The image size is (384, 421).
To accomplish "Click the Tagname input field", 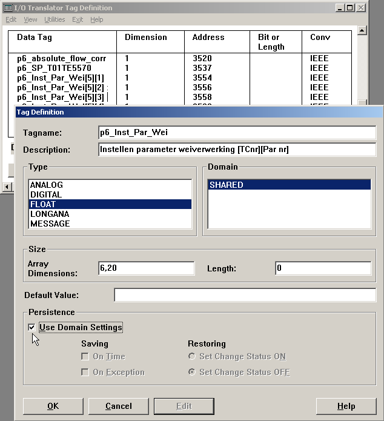I will pos(237,133).
